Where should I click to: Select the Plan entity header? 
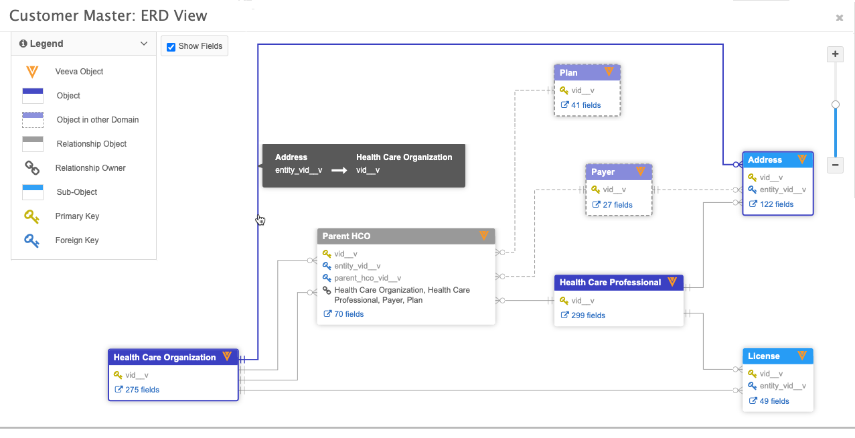click(588, 72)
